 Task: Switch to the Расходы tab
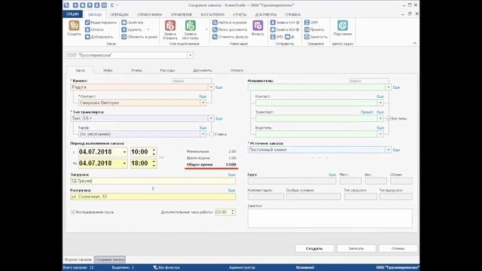[167, 70]
